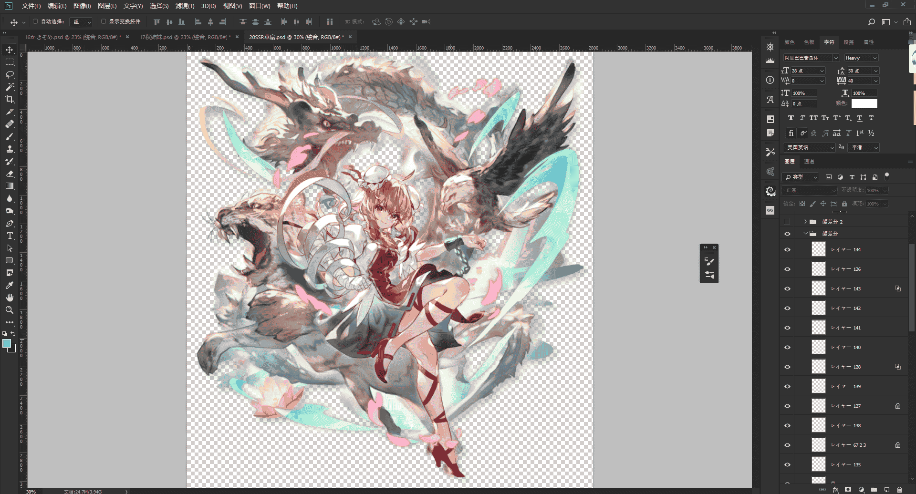Screen dimensions: 916x494
Task: Collapse the 顔差分 layer group
Action: (805, 234)
